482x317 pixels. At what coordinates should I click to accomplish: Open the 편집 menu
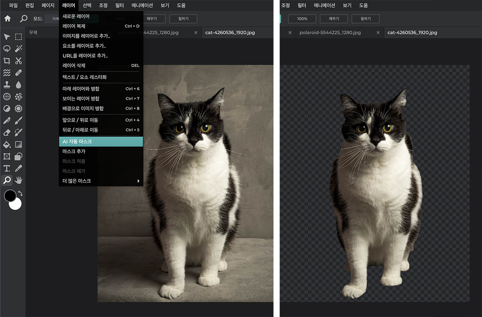coord(30,6)
